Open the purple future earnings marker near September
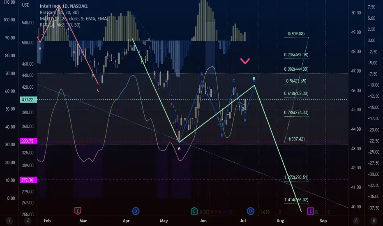The width and height of the screenshot is (383, 226). 310,211
